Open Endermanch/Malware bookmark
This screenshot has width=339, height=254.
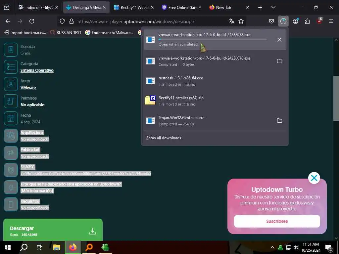click(x=109, y=33)
